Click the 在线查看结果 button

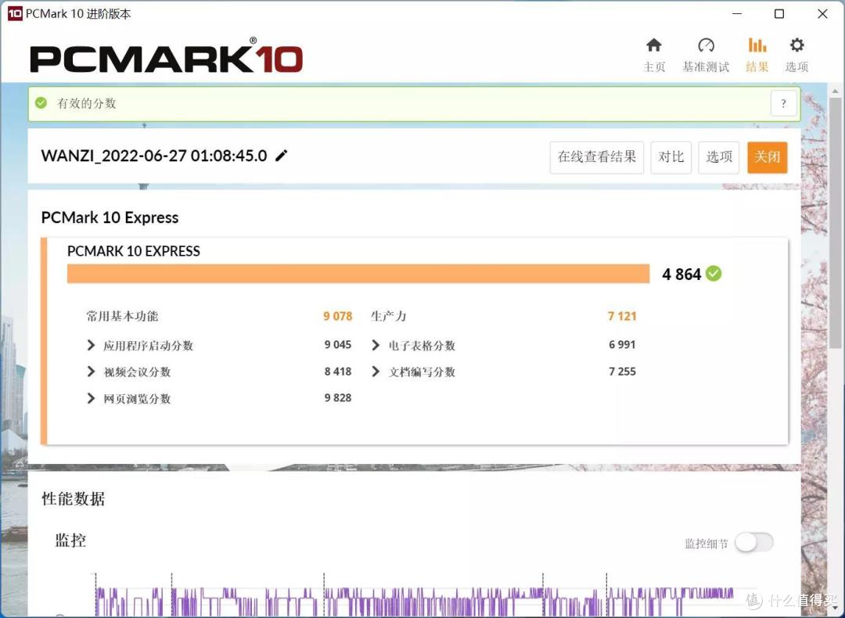pyautogui.click(x=596, y=157)
